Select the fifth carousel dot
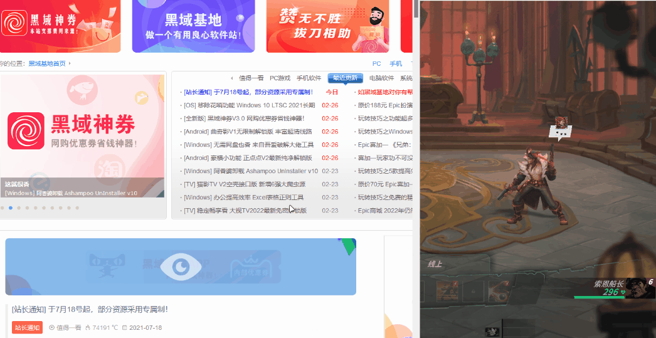This screenshot has height=338, width=656. 36,208
